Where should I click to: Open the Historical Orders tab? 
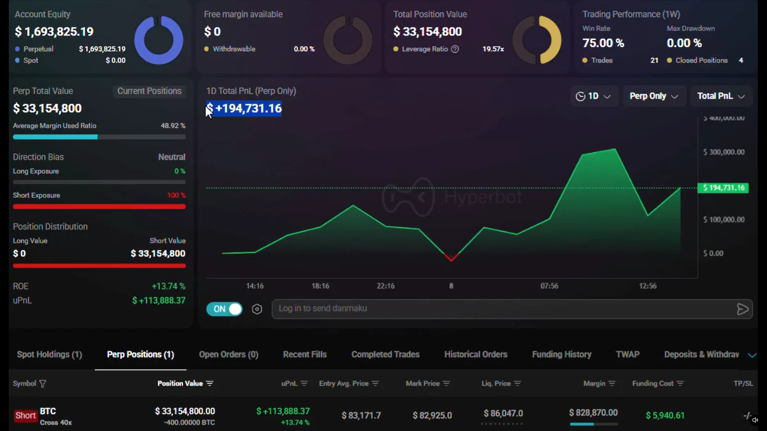point(476,355)
